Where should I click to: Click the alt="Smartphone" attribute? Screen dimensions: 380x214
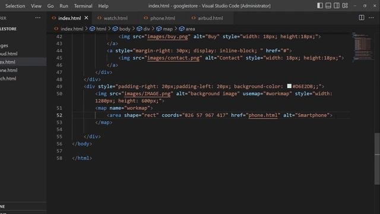306,115
